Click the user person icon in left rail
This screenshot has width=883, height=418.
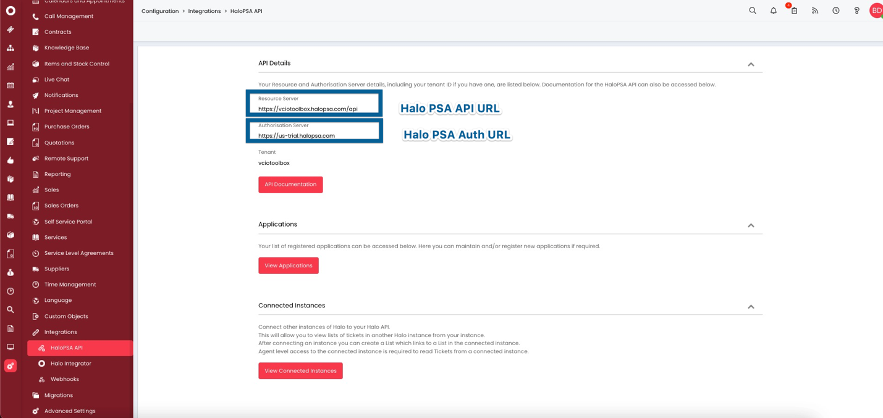(x=11, y=104)
